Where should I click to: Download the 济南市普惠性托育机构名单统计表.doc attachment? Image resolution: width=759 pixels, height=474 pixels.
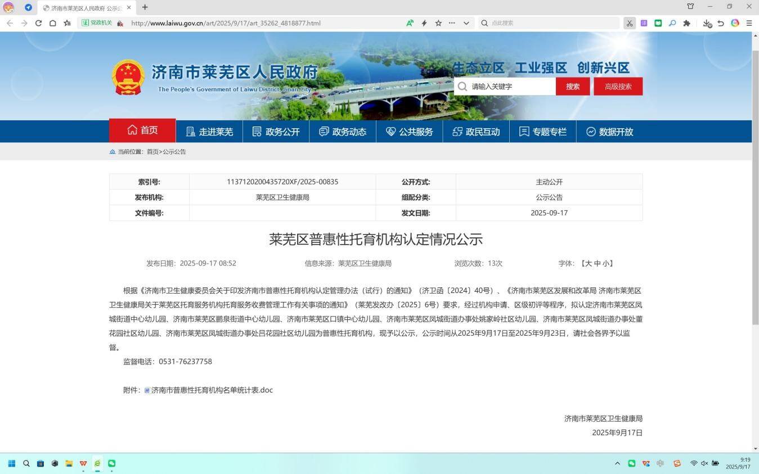click(x=212, y=390)
